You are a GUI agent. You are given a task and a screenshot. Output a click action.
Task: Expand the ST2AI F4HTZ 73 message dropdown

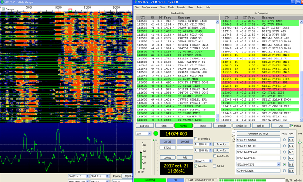pyautogui.click(x=278, y=165)
